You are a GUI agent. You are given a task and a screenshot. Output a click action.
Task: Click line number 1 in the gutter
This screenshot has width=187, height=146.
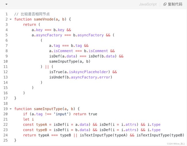(7, 14)
